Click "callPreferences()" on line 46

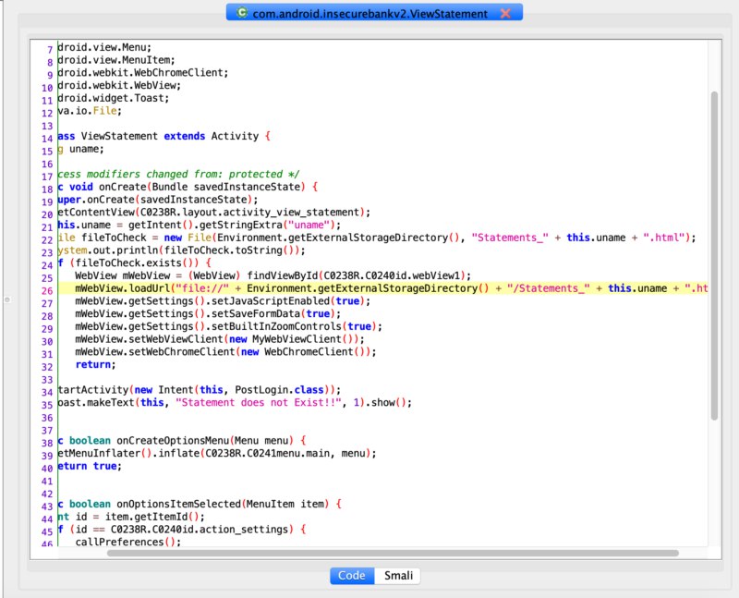tap(126, 542)
